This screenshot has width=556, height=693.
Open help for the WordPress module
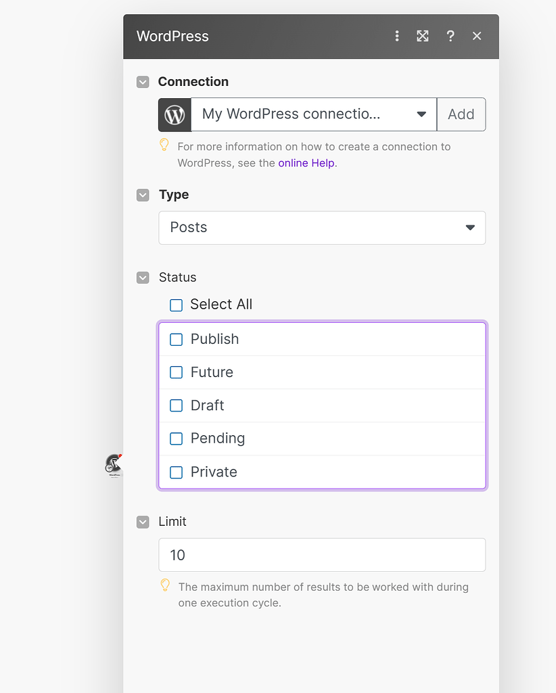[450, 36]
